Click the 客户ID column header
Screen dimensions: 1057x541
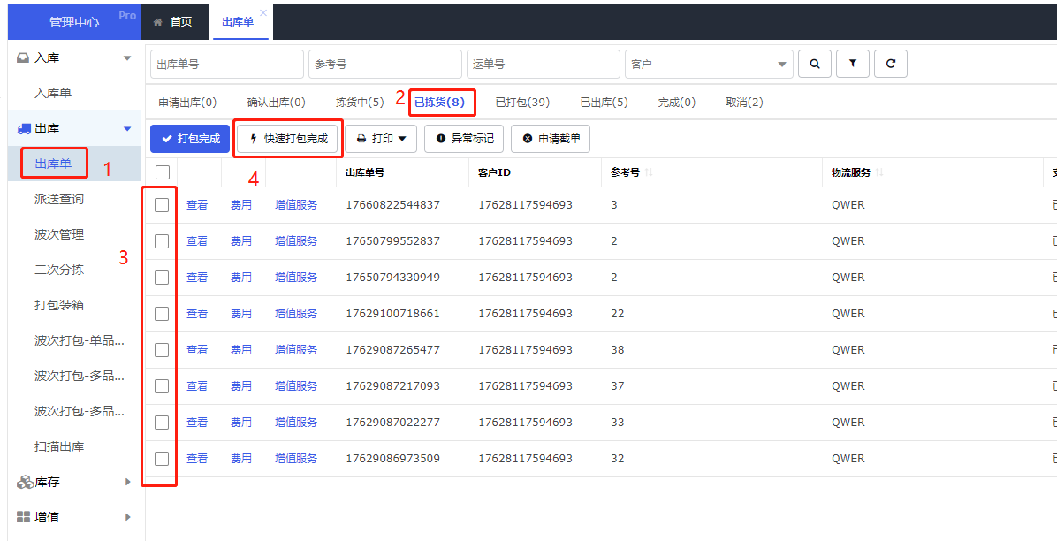(495, 172)
